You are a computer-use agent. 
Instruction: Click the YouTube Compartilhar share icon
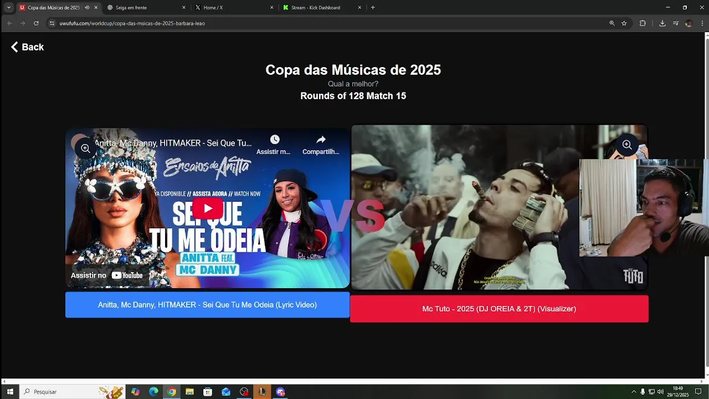tap(321, 140)
